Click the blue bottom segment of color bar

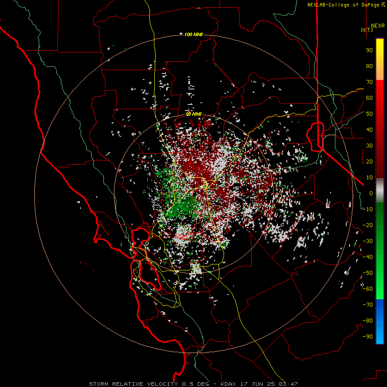coord(380,322)
